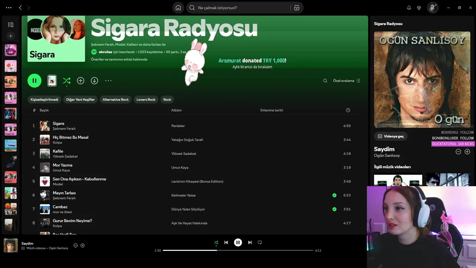Sort by Başlık column header
Screen dimensions: 476x268
(x=44, y=110)
